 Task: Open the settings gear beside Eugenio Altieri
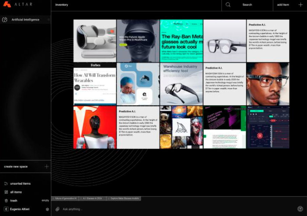point(47,209)
